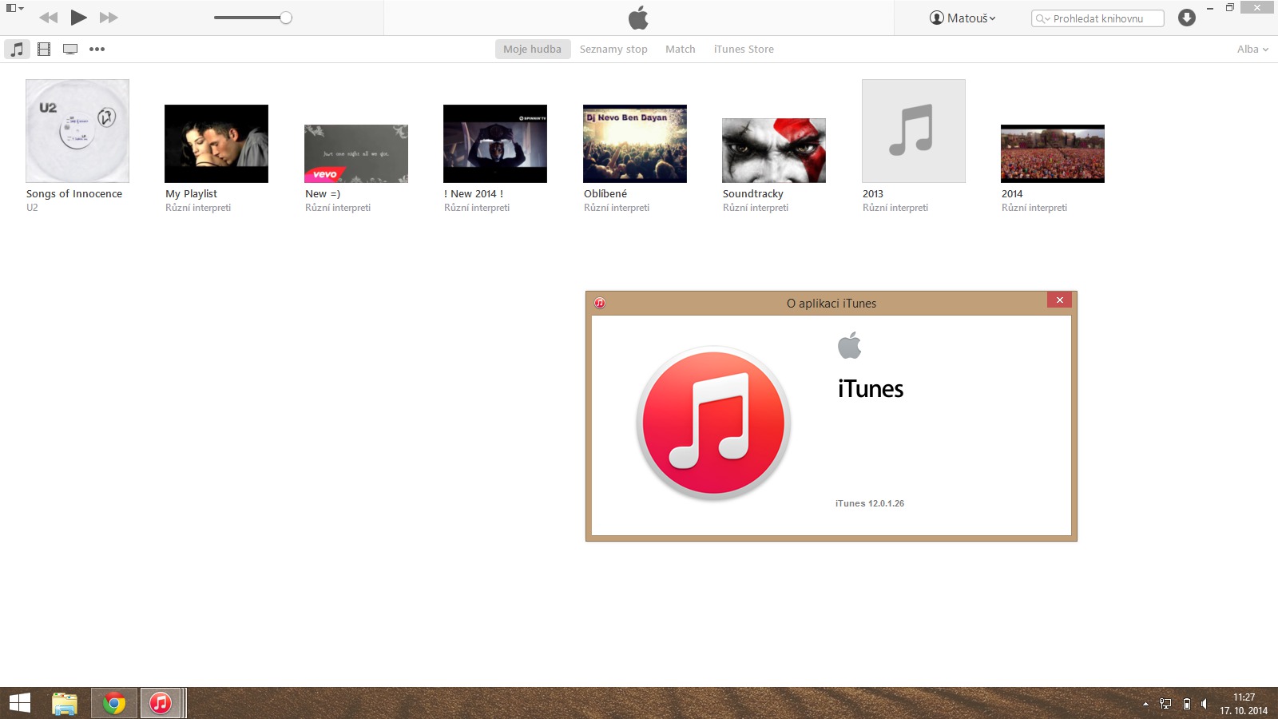Open Google Chrome from the taskbar
This screenshot has width=1278, height=719.
[113, 703]
